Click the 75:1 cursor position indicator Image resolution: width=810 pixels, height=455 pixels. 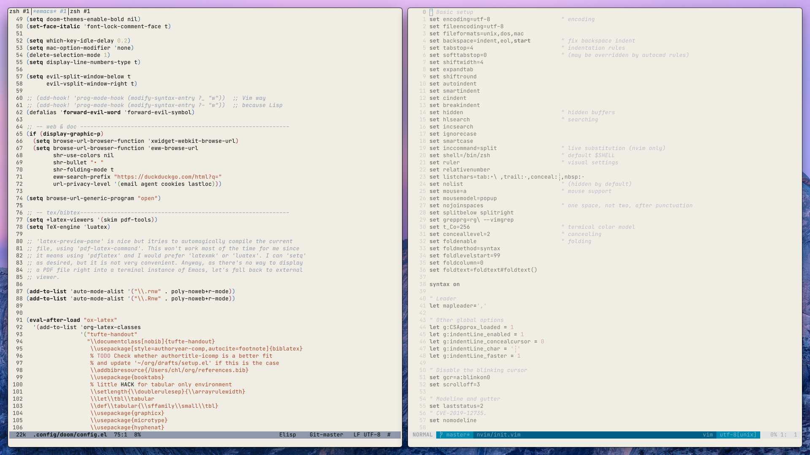(x=120, y=435)
